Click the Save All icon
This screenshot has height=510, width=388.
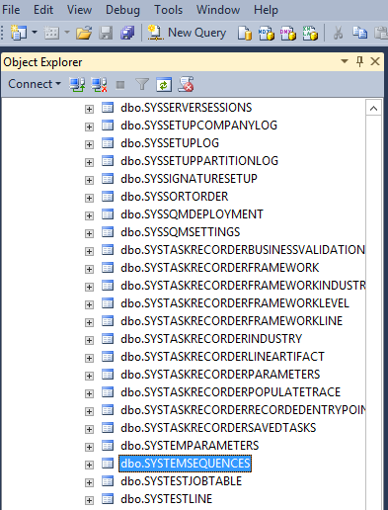(127, 33)
